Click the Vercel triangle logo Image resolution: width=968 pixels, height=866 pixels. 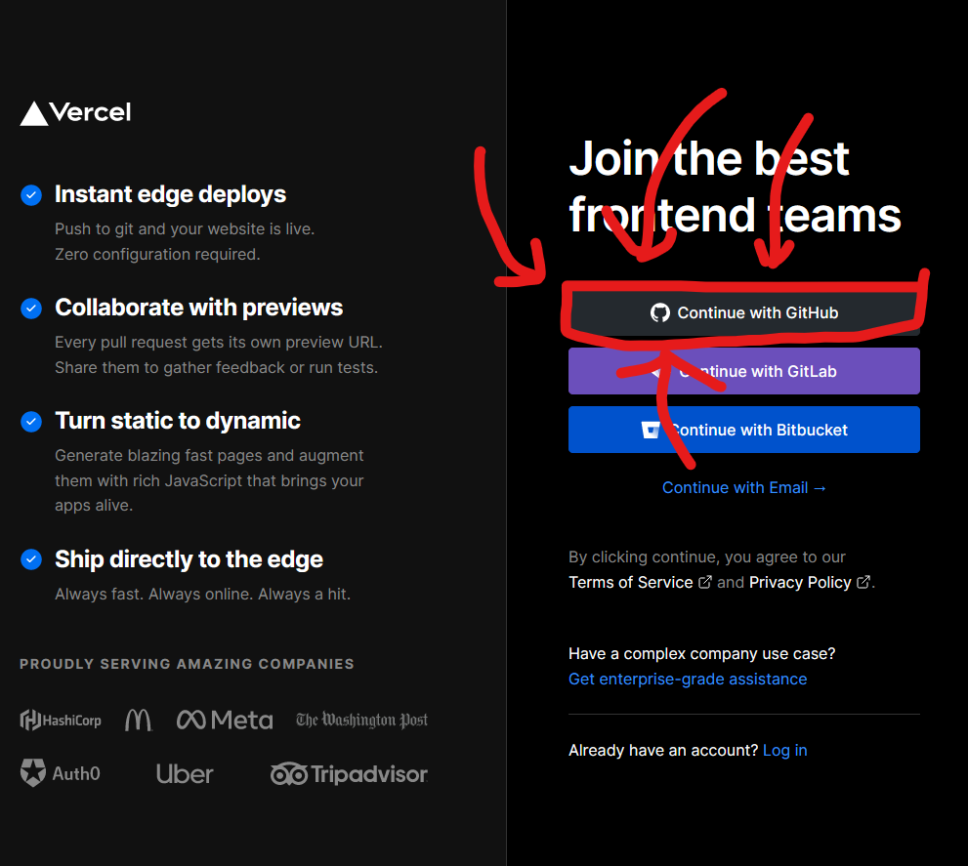coord(34,113)
